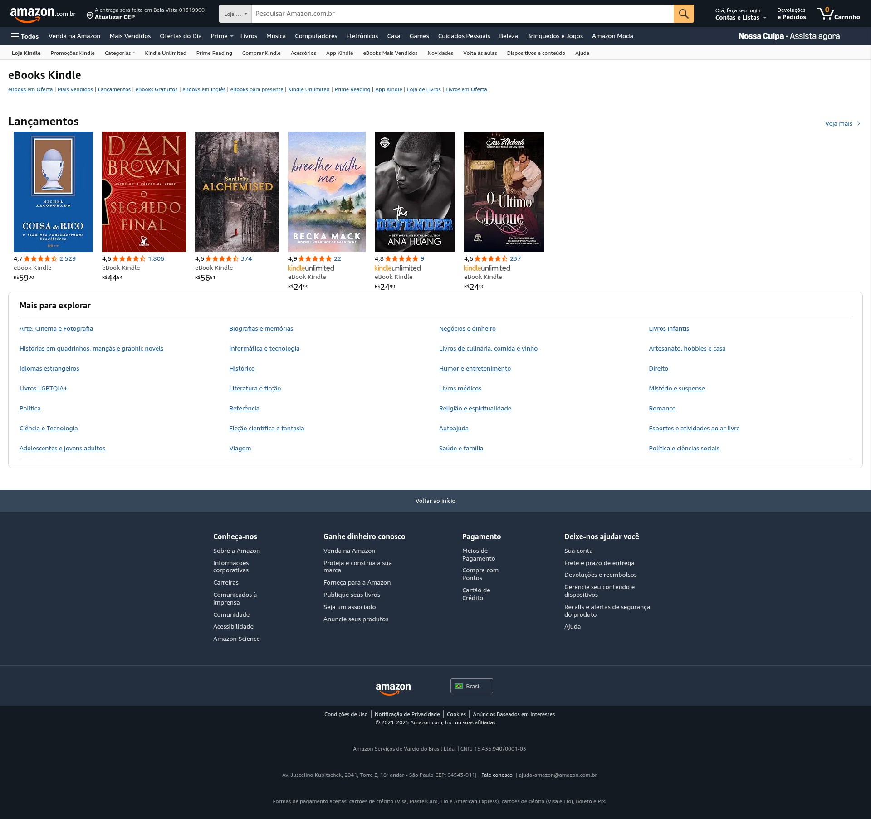Open Coisa de Rico book cover
This screenshot has width=871, height=819.
click(53, 192)
